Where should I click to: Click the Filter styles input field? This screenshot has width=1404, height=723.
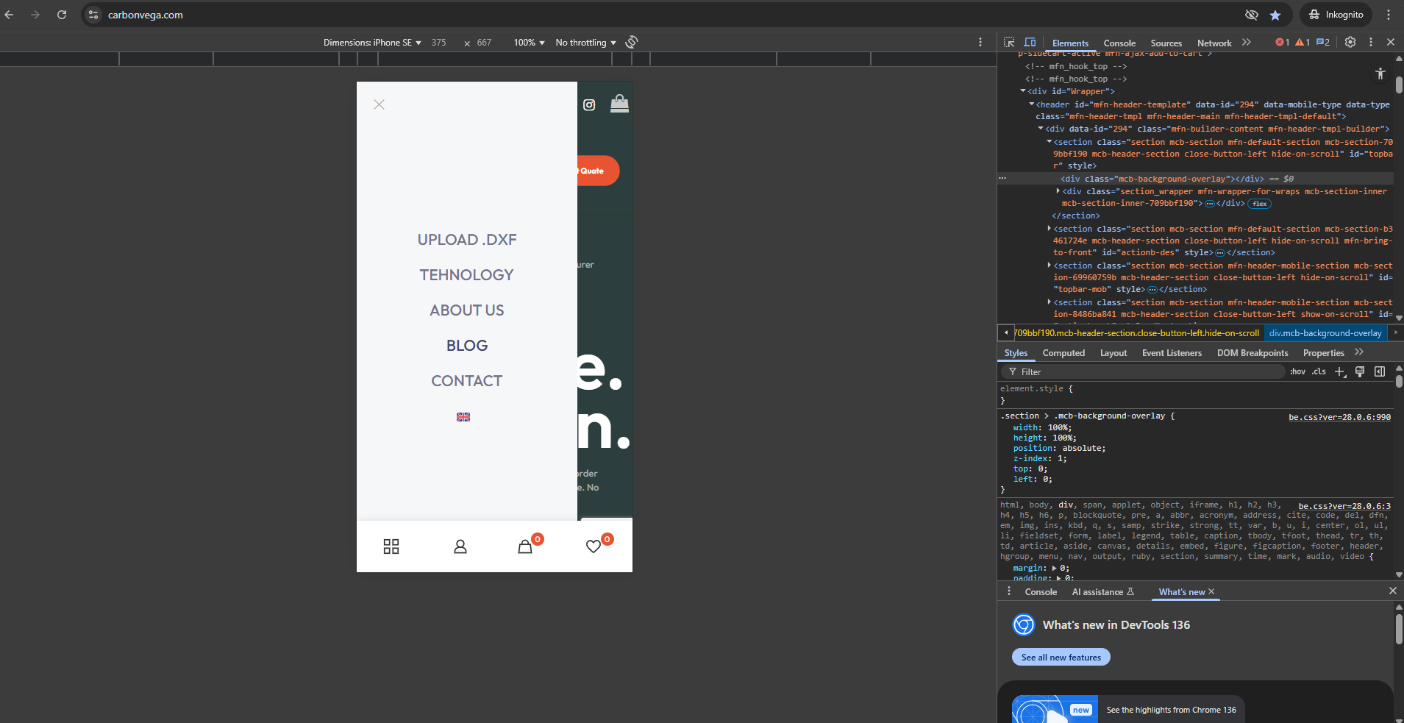tap(1147, 372)
